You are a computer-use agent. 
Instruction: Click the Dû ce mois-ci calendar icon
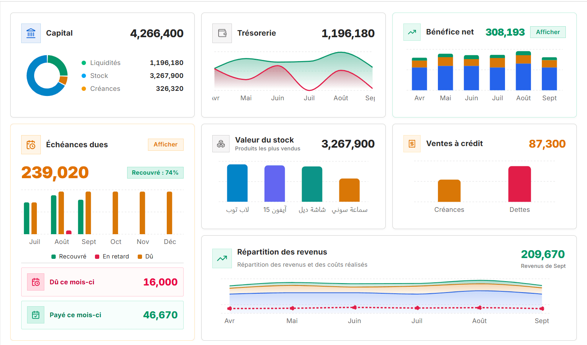[x=36, y=282]
